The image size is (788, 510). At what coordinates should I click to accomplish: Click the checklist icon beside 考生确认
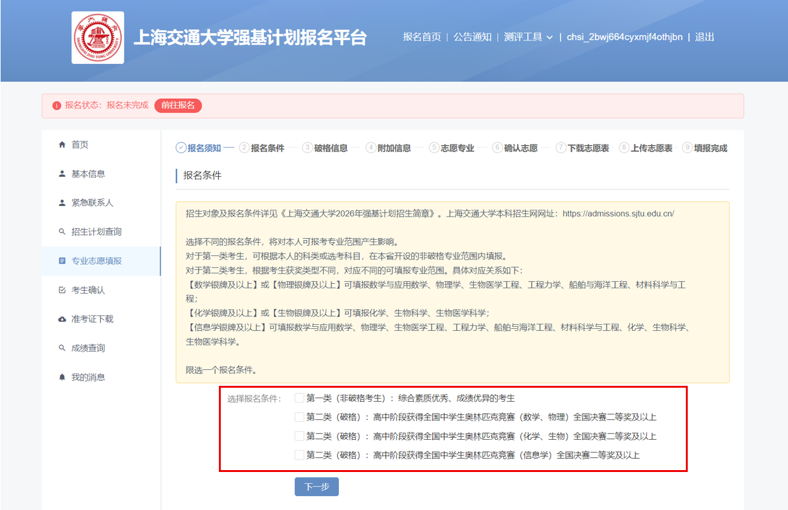point(62,290)
